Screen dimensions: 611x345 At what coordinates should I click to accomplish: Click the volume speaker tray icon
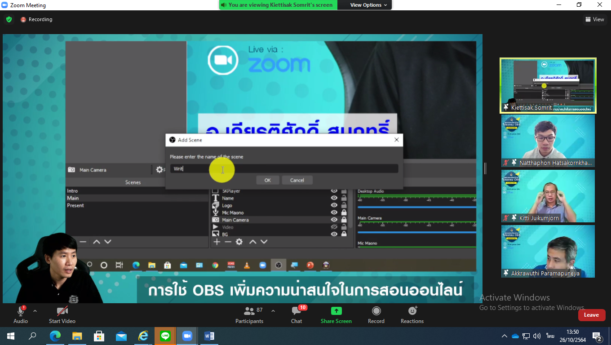[x=537, y=336]
